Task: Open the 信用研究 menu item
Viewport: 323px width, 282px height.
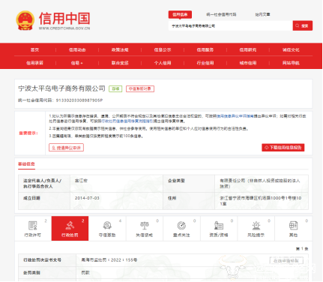Action: [x=248, y=49]
